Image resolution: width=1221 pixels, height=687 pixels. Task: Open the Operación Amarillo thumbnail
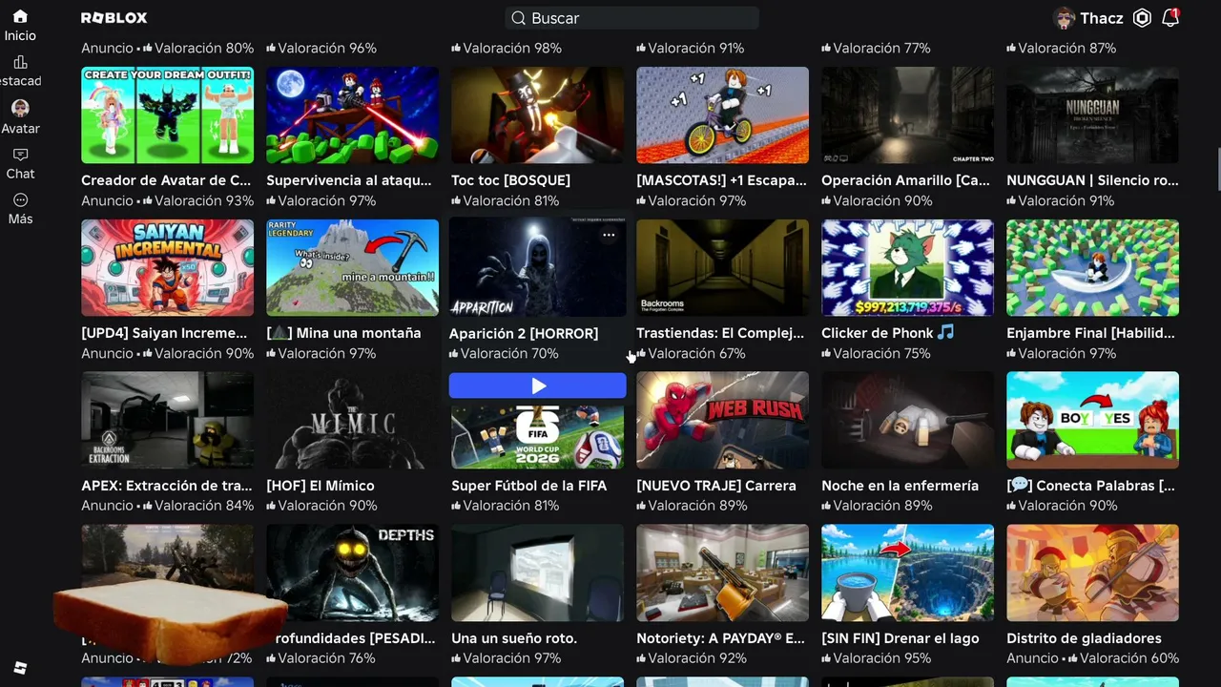point(908,115)
